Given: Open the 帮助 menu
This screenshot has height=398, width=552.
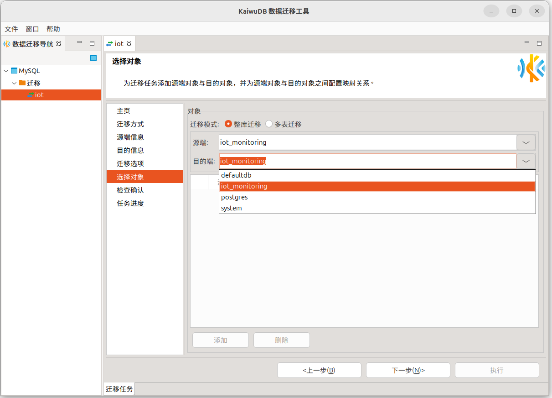Looking at the screenshot, I should [53, 29].
